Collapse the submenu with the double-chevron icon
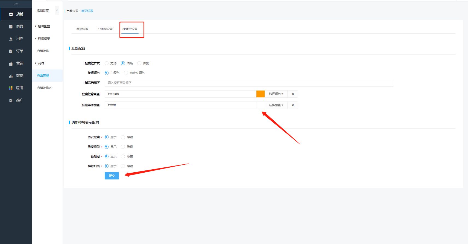Image resolution: width=468 pixels, height=244 pixels. click(57, 10)
